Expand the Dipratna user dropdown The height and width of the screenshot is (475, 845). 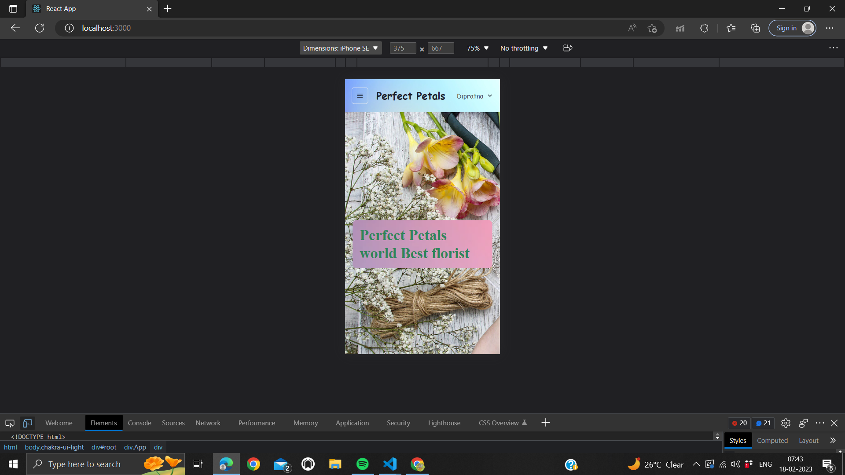pos(474,96)
